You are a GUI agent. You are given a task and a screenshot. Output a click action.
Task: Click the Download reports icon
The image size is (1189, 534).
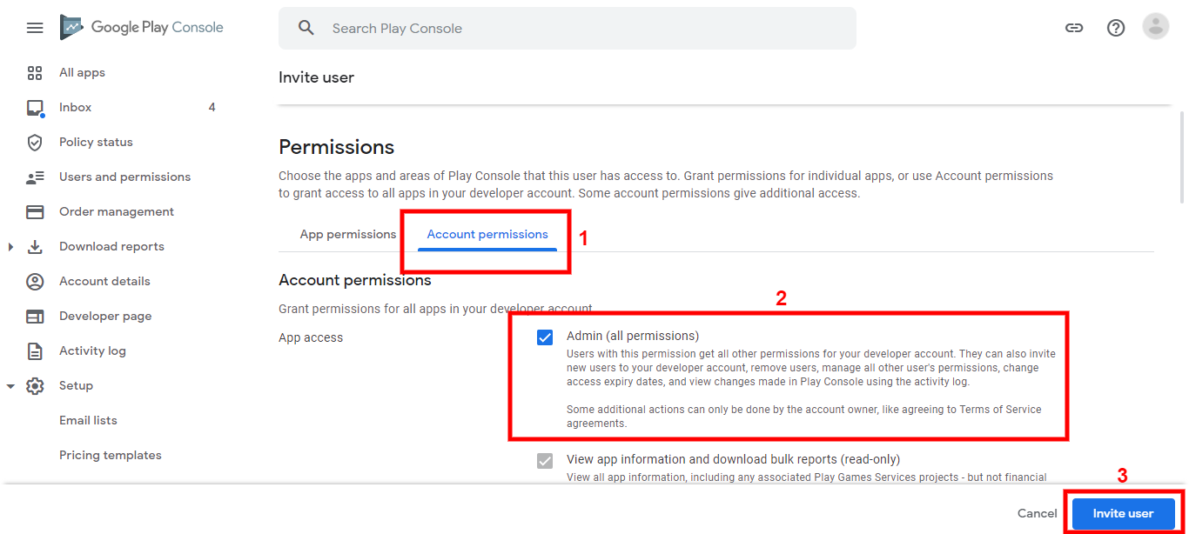(x=35, y=247)
